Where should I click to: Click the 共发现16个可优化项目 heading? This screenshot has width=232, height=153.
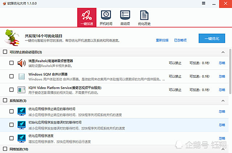point(43,36)
